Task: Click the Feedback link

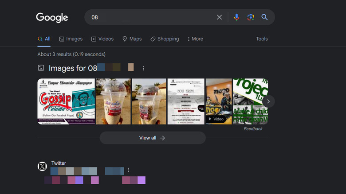Action: [253, 129]
